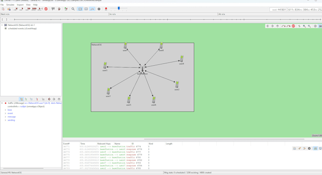The image size is (322, 175).
Task: Click the controlInfo = nullptr row
Action: (x=26, y=106)
